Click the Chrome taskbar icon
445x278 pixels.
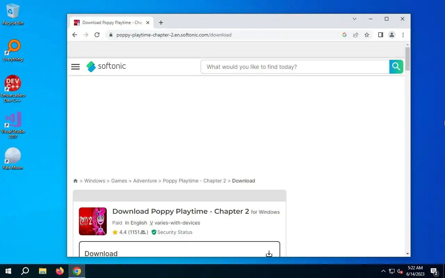(x=77, y=271)
